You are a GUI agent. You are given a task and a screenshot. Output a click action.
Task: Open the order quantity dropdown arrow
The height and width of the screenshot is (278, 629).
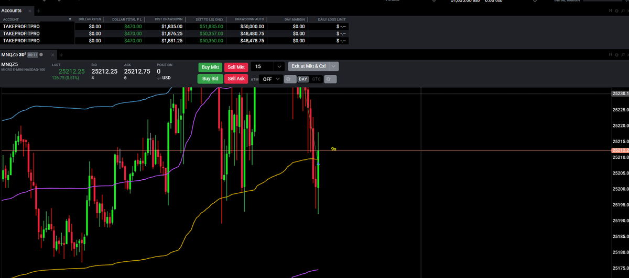tap(279, 66)
